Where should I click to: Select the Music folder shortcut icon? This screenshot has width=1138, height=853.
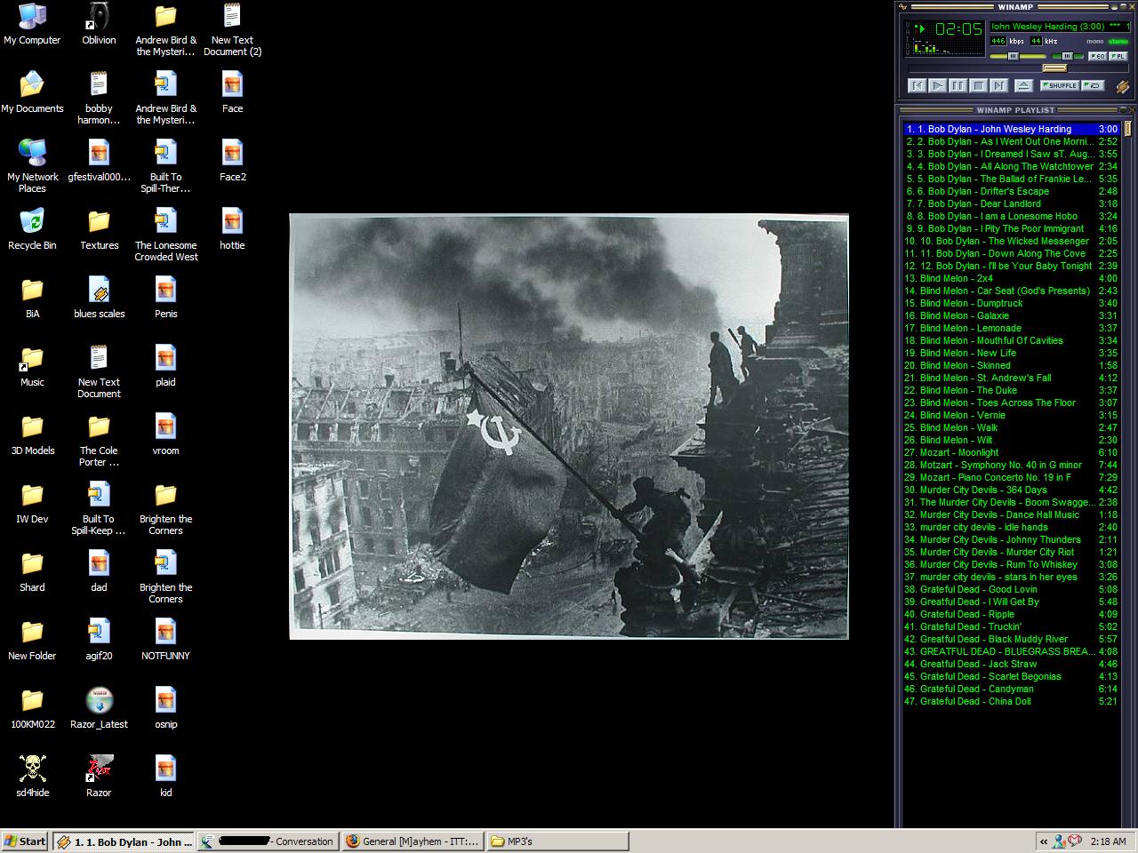pos(32,366)
